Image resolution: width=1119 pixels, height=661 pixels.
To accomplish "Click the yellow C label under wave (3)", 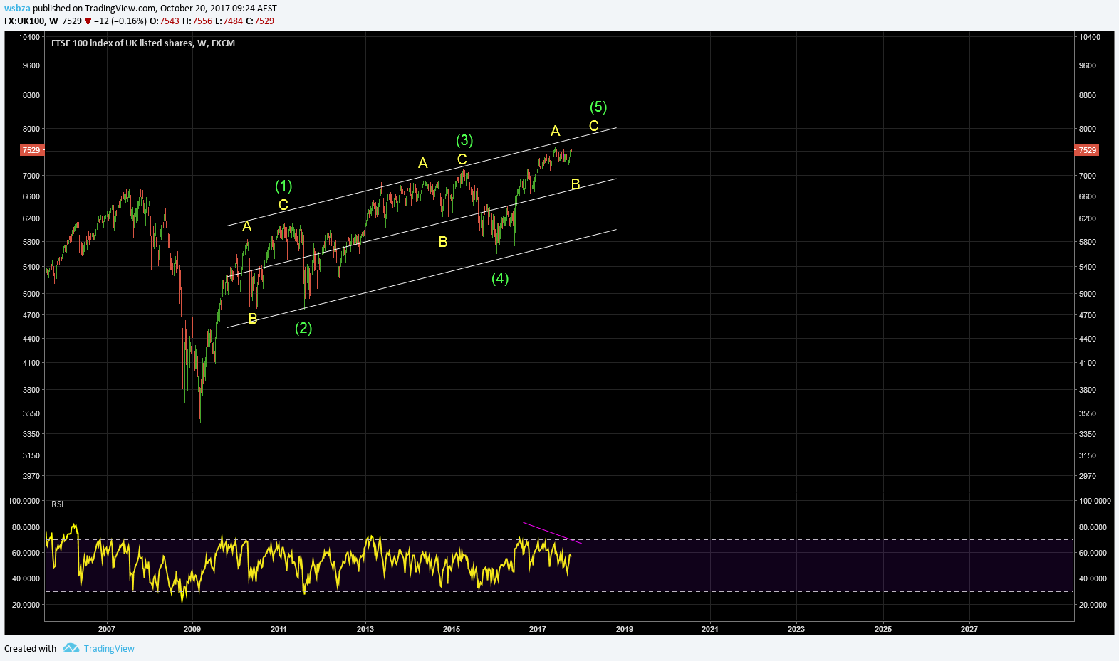I will 462,159.
